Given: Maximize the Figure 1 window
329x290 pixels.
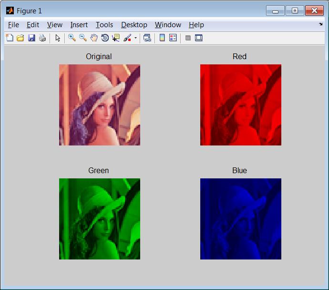Looking at the screenshot, I should [x=295, y=10].
